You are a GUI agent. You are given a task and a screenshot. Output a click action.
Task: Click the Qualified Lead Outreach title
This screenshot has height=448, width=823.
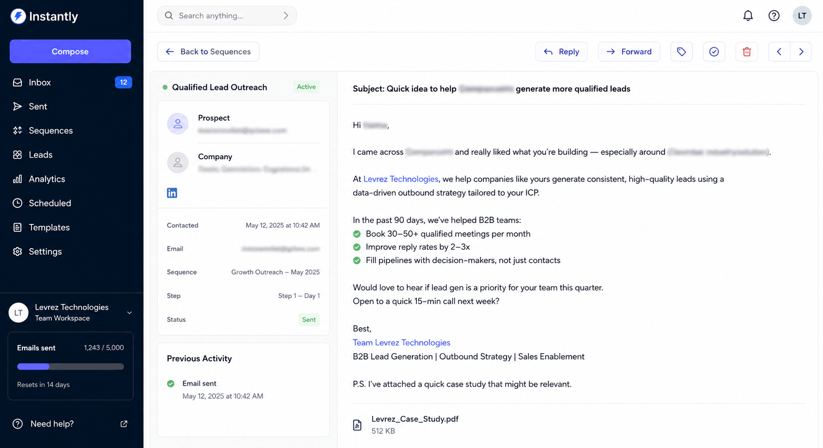click(220, 87)
